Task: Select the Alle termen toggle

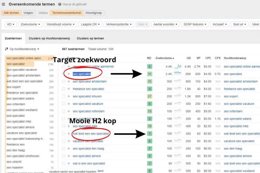Action: [11, 13]
